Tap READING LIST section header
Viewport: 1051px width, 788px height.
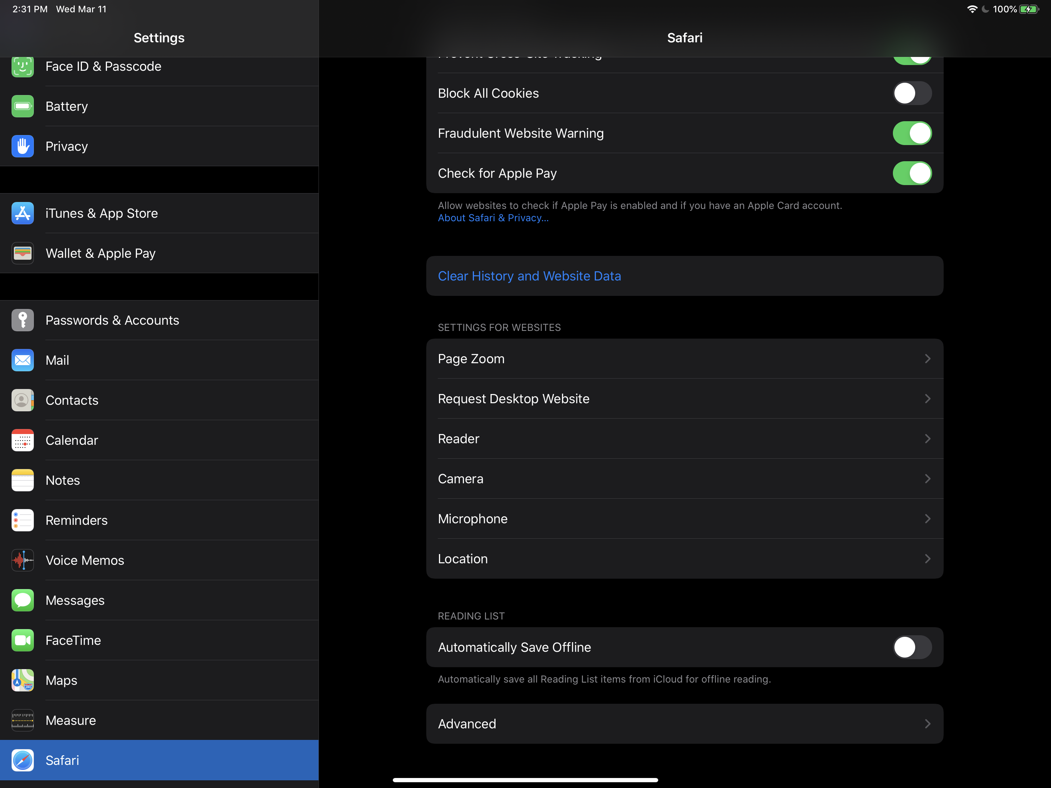pos(471,616)
